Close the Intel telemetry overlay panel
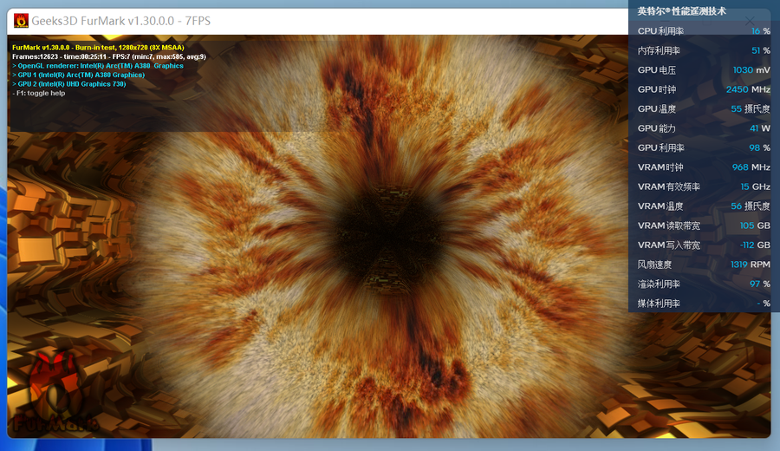 [x=751, y=20]
